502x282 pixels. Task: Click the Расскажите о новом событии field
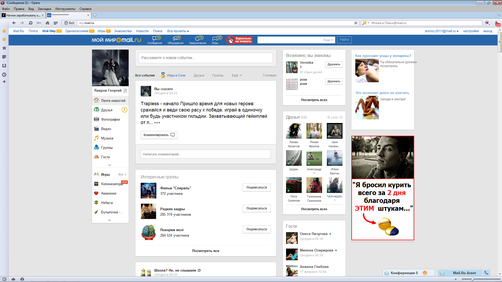[x=206, y=58]
